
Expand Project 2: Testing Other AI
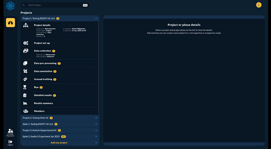96,118
